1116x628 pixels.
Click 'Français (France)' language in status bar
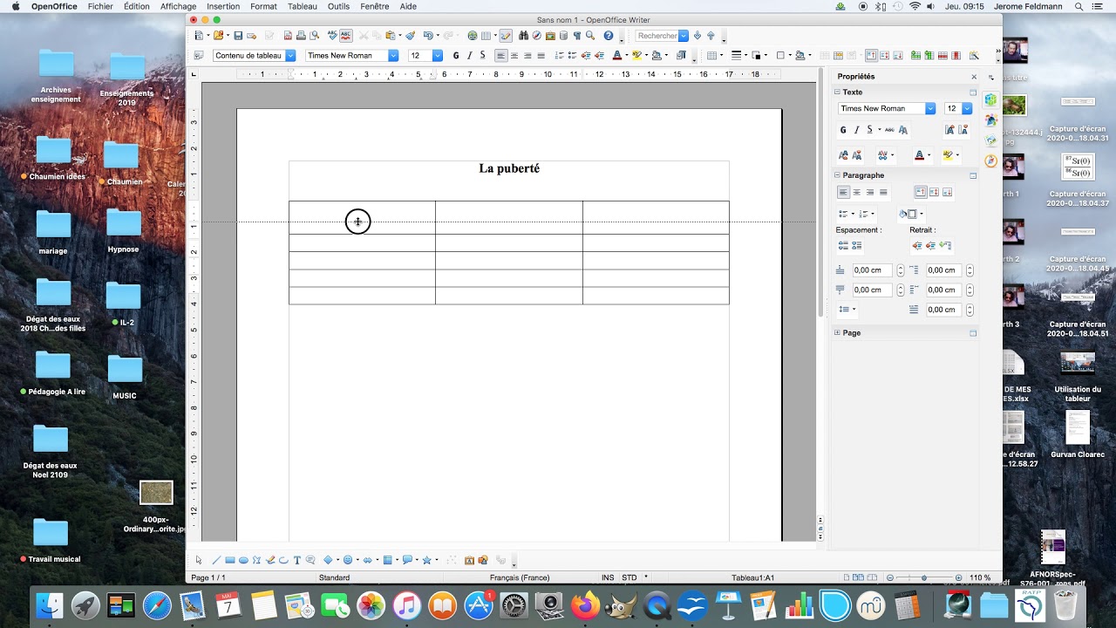[520, 577]
